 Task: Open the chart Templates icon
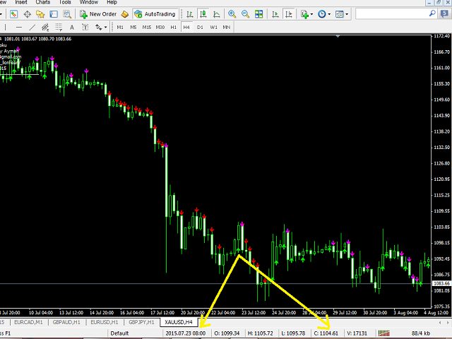pos(339,14)
